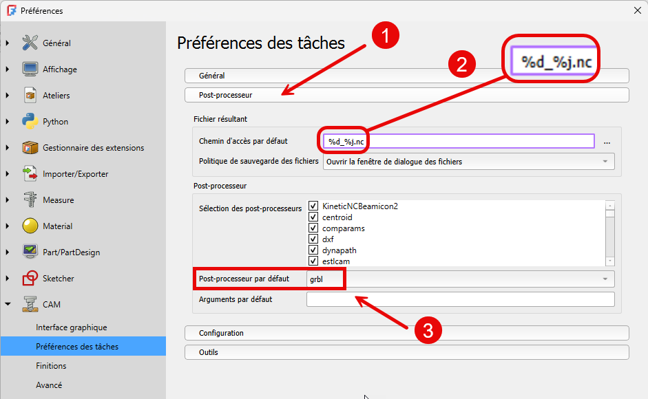Select the Material sphere icon
Viewport: 648px width, 399px height.
(x=30, y=226)
